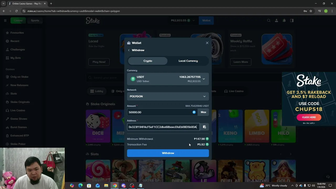Toggle the currency conversion icon in Amount field
This screenshot has height=189, width=336.
[194, 112]
